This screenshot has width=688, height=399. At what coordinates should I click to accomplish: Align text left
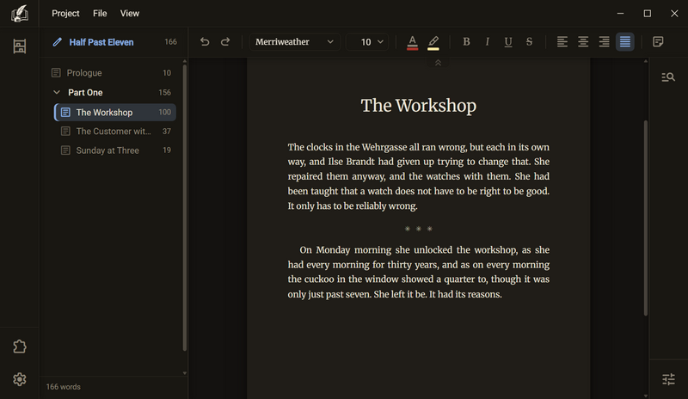562,41
